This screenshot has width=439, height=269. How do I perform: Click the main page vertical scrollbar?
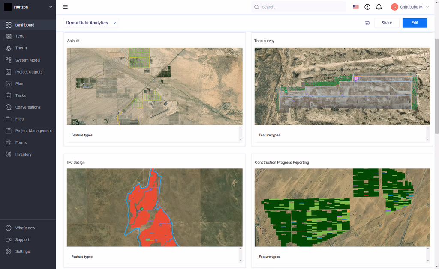[x=437, y=86]
